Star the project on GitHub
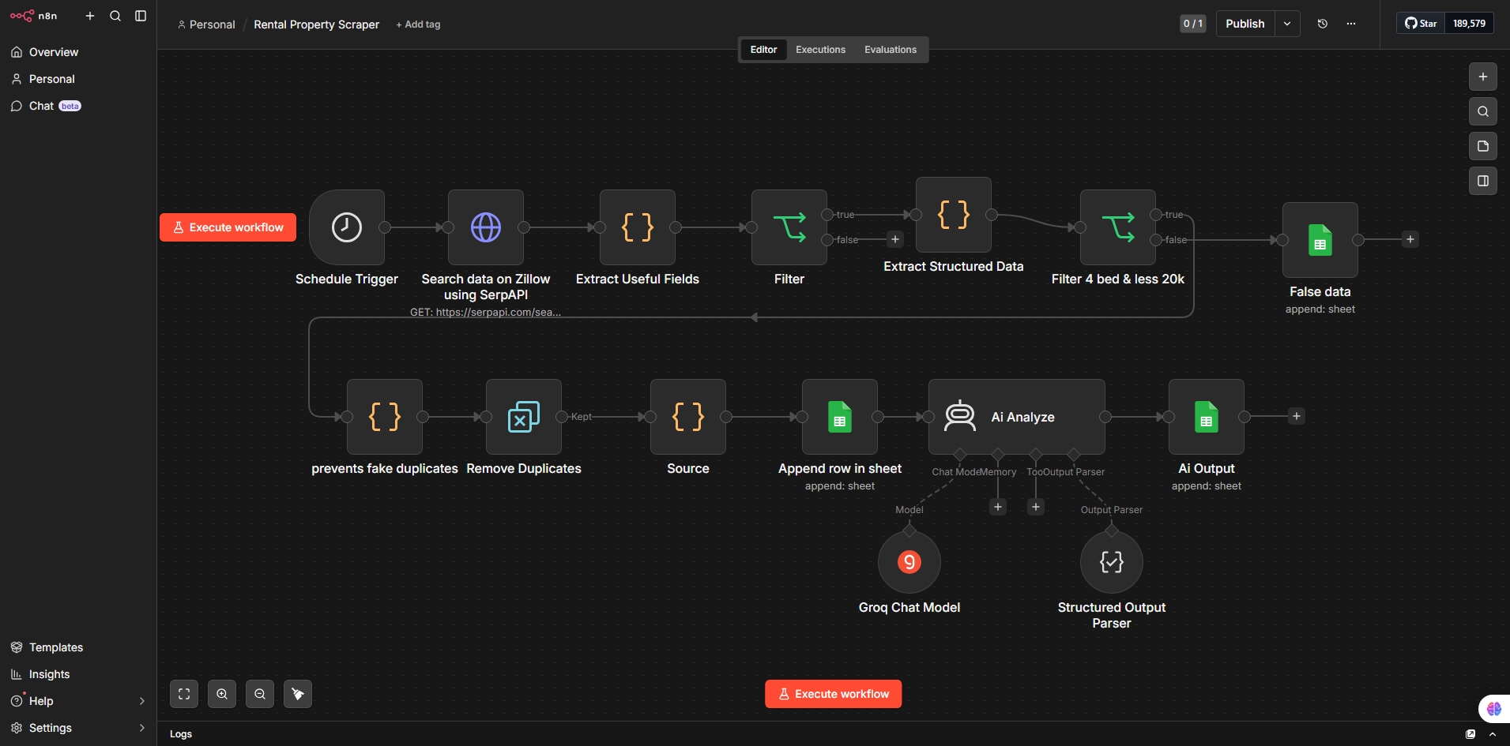Image resolution: width=1510 pixels, height=746 pixels. coord(1421,24)
